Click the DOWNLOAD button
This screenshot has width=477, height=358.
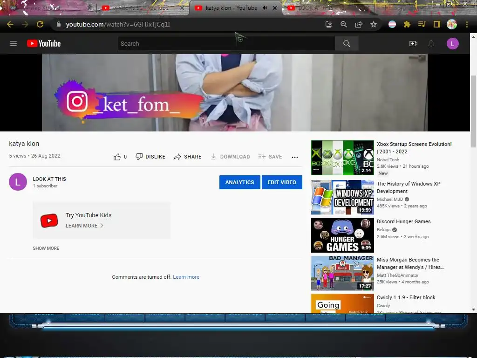point(230,157)
